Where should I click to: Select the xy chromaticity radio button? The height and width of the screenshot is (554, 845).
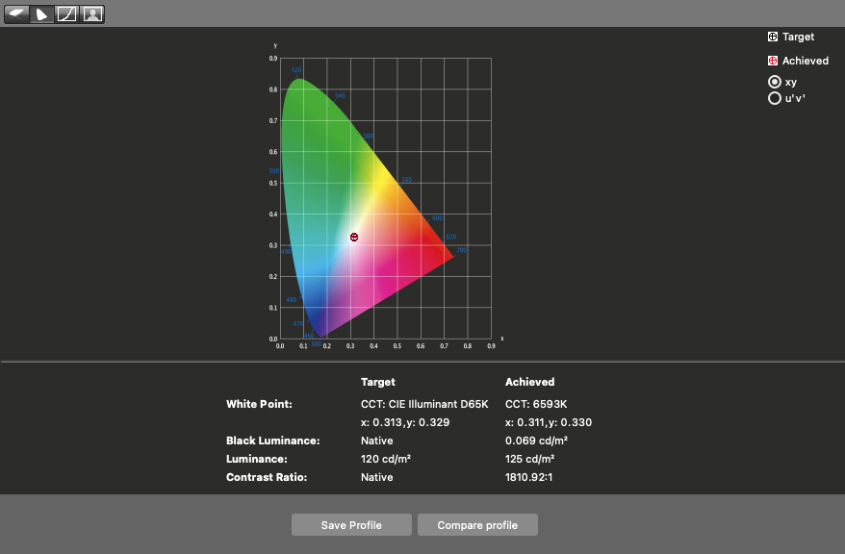click(774, 83)
